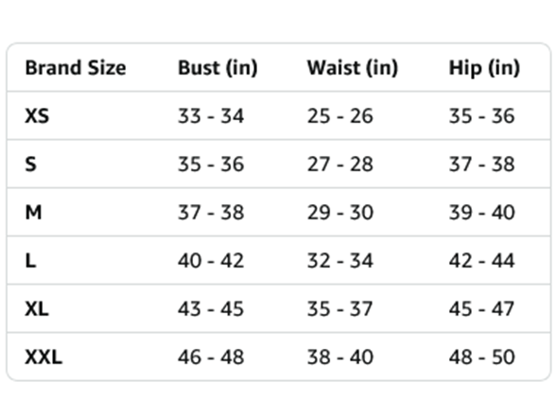The width and height of the screenshot is (556, 417).
Task: Click waist value 25 - 26
Action: tap(340, 116)
